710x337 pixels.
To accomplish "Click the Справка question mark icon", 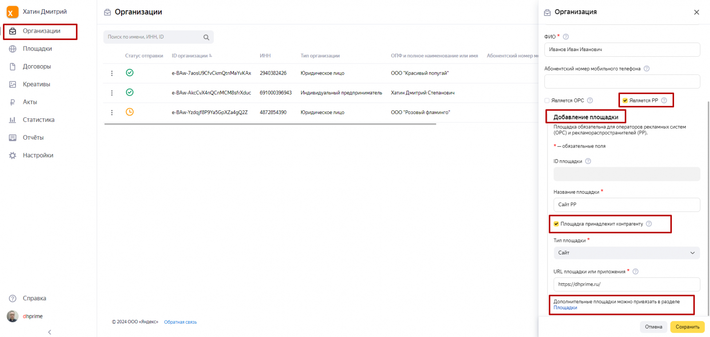I will (12, 298).
